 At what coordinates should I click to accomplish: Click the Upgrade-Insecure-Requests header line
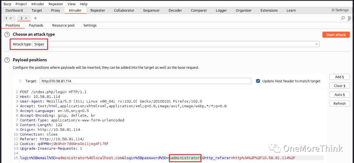[51, 149]
